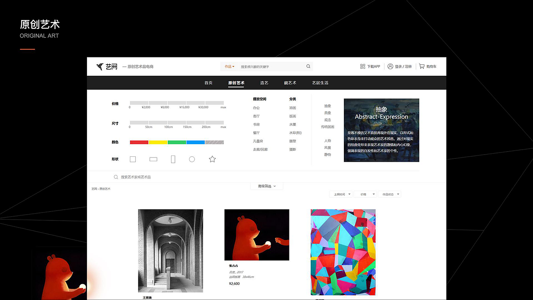The height and width of the screenshot is (300, 533).
Task: Choose the 抽象 style
Action: point(328,106)
